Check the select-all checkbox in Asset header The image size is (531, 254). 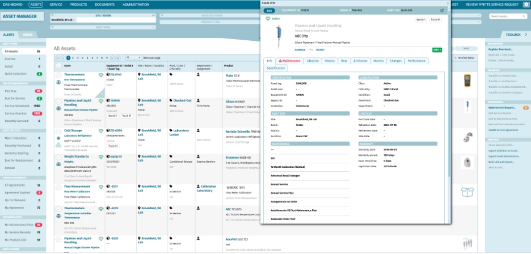(x=58, y=65)
